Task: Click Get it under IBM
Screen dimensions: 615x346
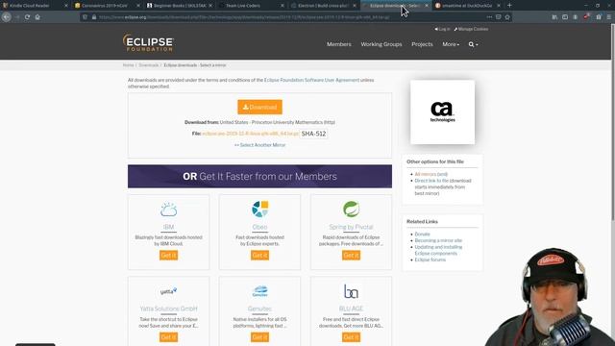Action: (x=169, y=256)
